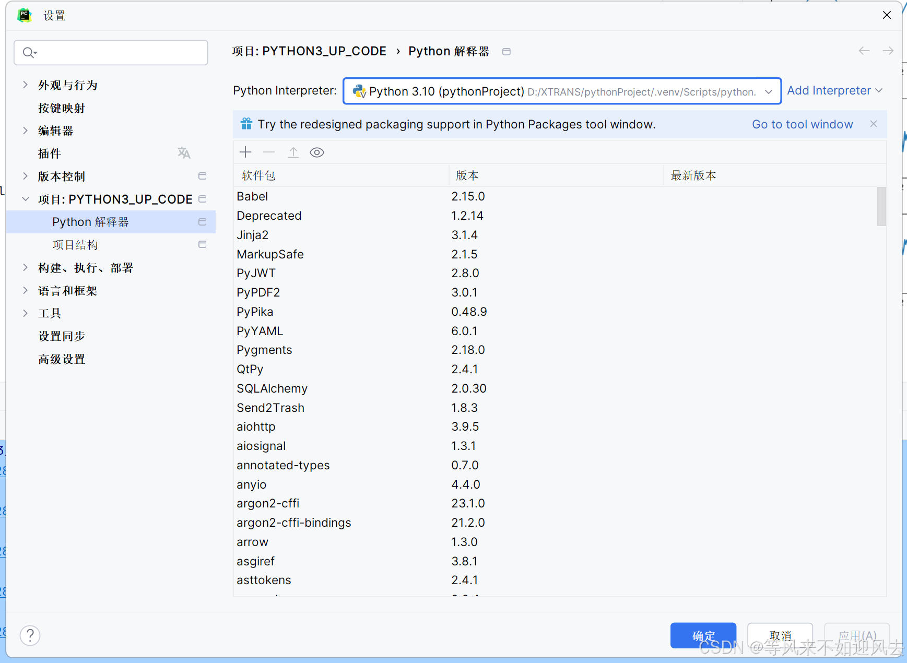Select the PyJWT package row
Viewport: 907px width, 663px height.
pos(555,273)
